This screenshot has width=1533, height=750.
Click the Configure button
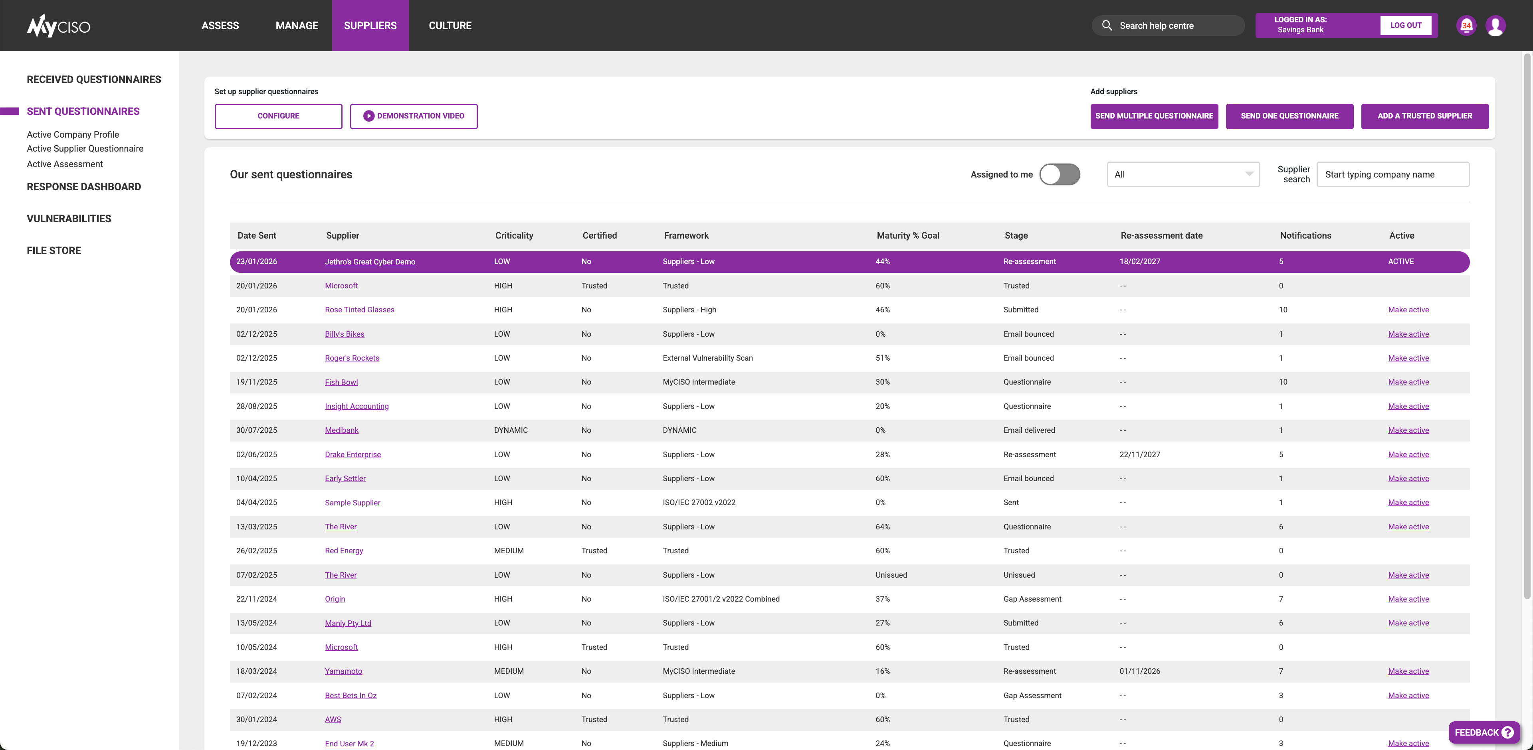click(279, 116)
